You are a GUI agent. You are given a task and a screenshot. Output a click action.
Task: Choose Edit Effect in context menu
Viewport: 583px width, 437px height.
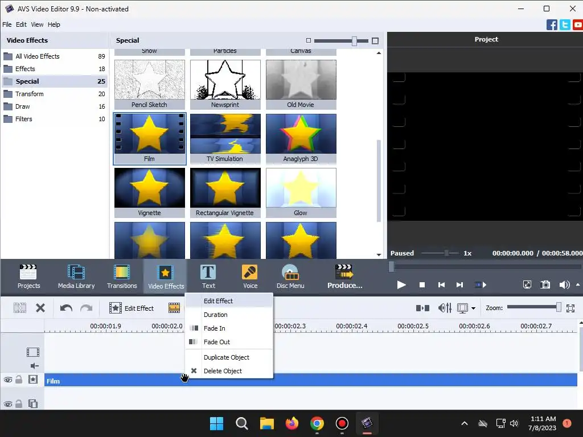(229, 300)
